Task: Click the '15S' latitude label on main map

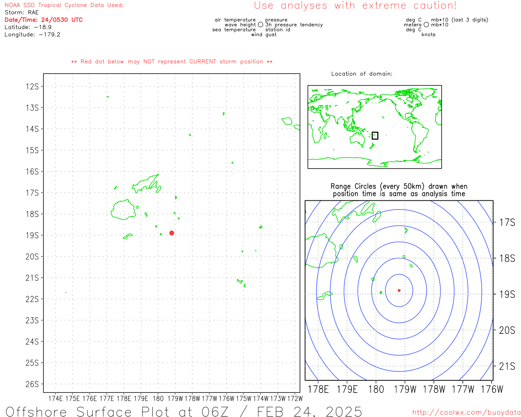Action: click(32, 150)
